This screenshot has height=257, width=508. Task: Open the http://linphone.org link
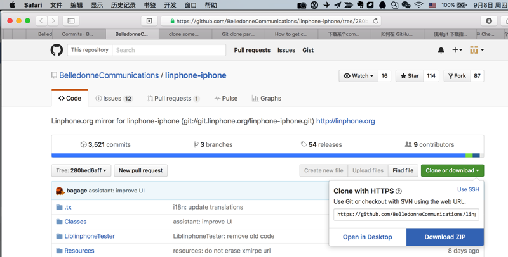[345, 121]
